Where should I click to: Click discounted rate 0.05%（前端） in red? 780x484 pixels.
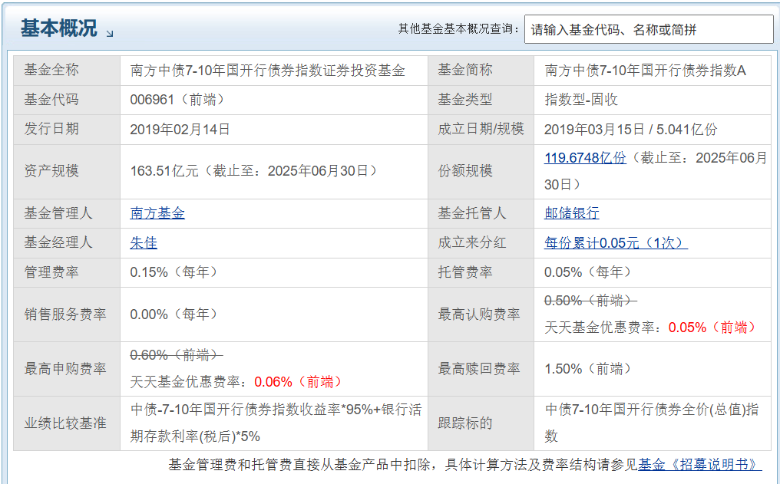713,328
